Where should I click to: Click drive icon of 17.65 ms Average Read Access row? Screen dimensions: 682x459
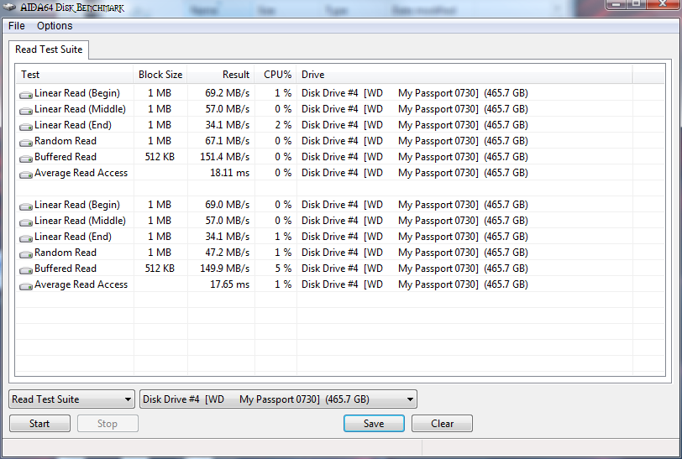click(x=26, y=286)
